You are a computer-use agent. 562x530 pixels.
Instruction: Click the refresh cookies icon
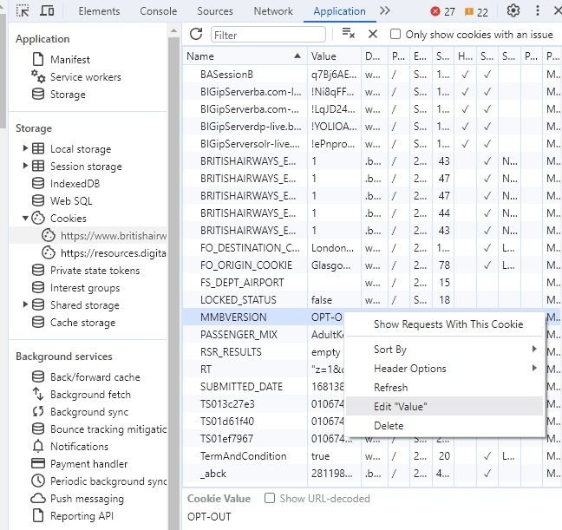(196, 34)
